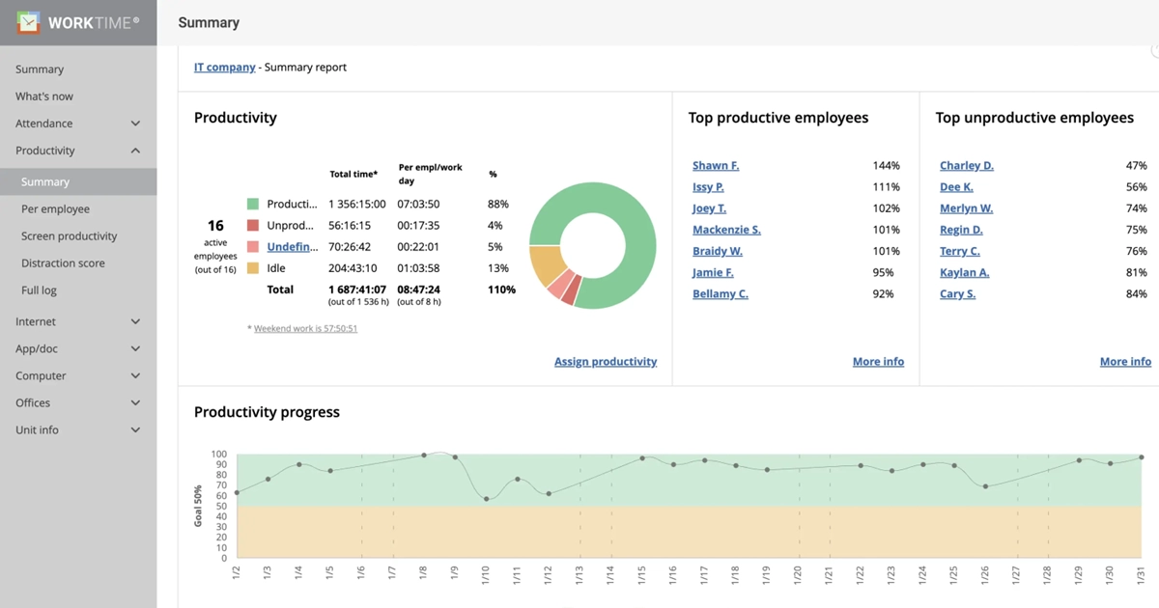Open What's now in sidebar
This screenshot has height=608, width=1159.
point(44,97)
